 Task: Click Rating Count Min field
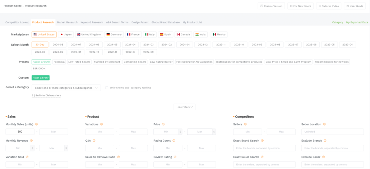tap(168, 148)
